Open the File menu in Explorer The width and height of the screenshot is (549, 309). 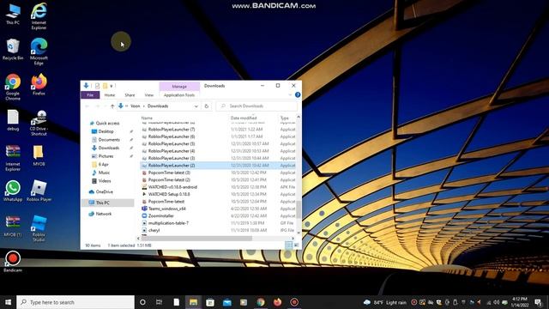(90, 95)
